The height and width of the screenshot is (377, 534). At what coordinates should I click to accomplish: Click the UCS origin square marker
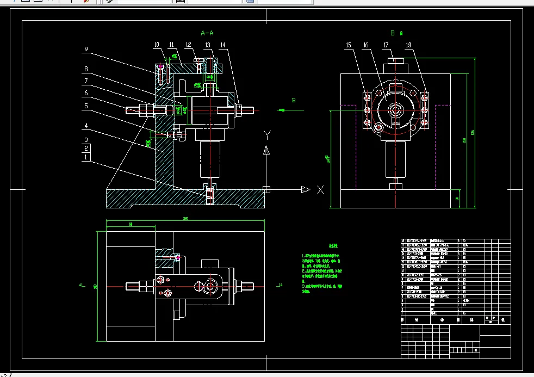click(266, 190)
